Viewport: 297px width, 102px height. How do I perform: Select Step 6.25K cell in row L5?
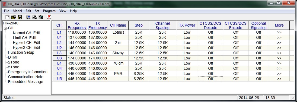tap(139, 74)
